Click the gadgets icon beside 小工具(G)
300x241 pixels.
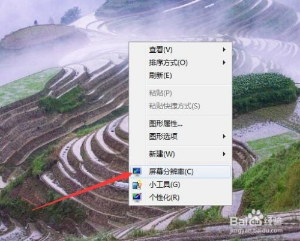pos(137,185)
